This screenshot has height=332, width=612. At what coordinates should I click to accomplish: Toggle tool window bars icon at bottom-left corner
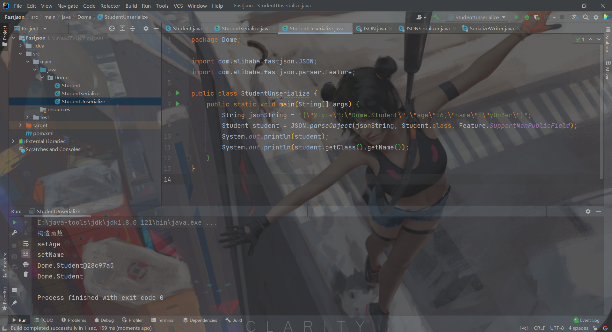click(5, 328)
